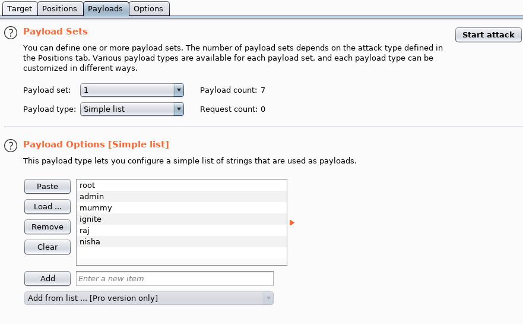Paste payloads using the Paste button
523x324 pixels.
click(47, 187)
